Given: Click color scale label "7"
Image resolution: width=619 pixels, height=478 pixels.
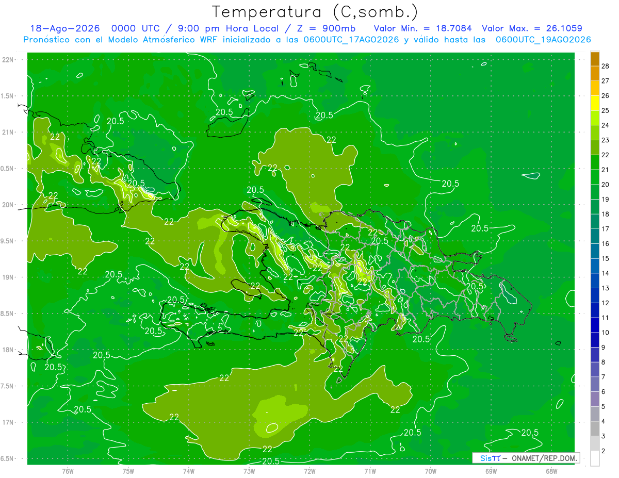Looking at the screenshot, I should click(x=603, y=377).
